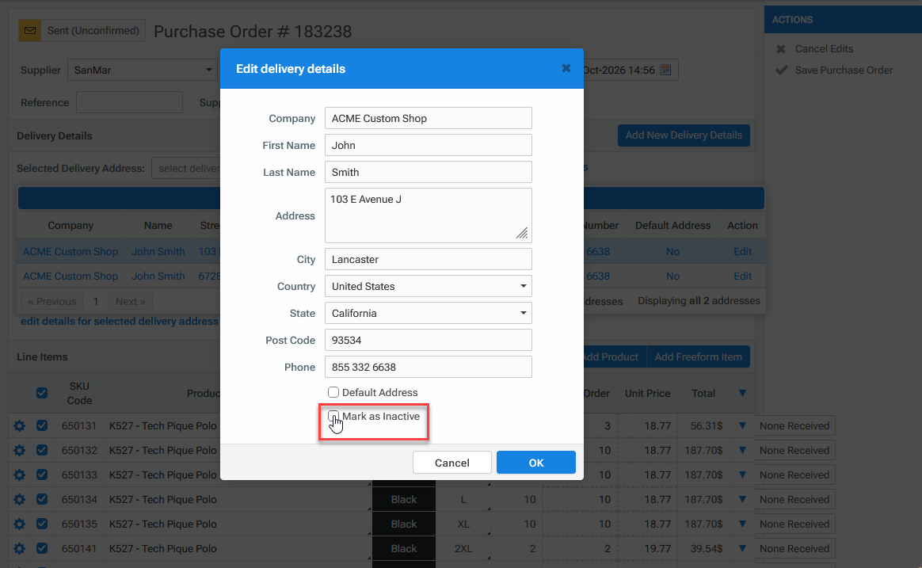The height and width of the screenshot is (568, 922).
Task: Click the Previous page button
Action: pos(52,302)
